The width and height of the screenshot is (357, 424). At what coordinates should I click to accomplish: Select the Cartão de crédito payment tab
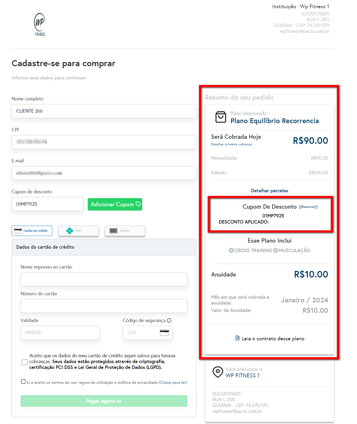(x=32, y=231)
